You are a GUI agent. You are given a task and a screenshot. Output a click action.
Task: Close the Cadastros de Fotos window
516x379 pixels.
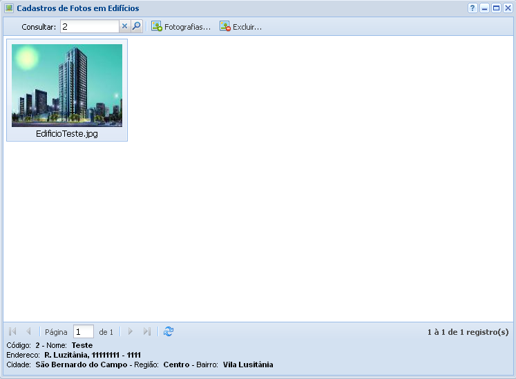coord(507,8)
